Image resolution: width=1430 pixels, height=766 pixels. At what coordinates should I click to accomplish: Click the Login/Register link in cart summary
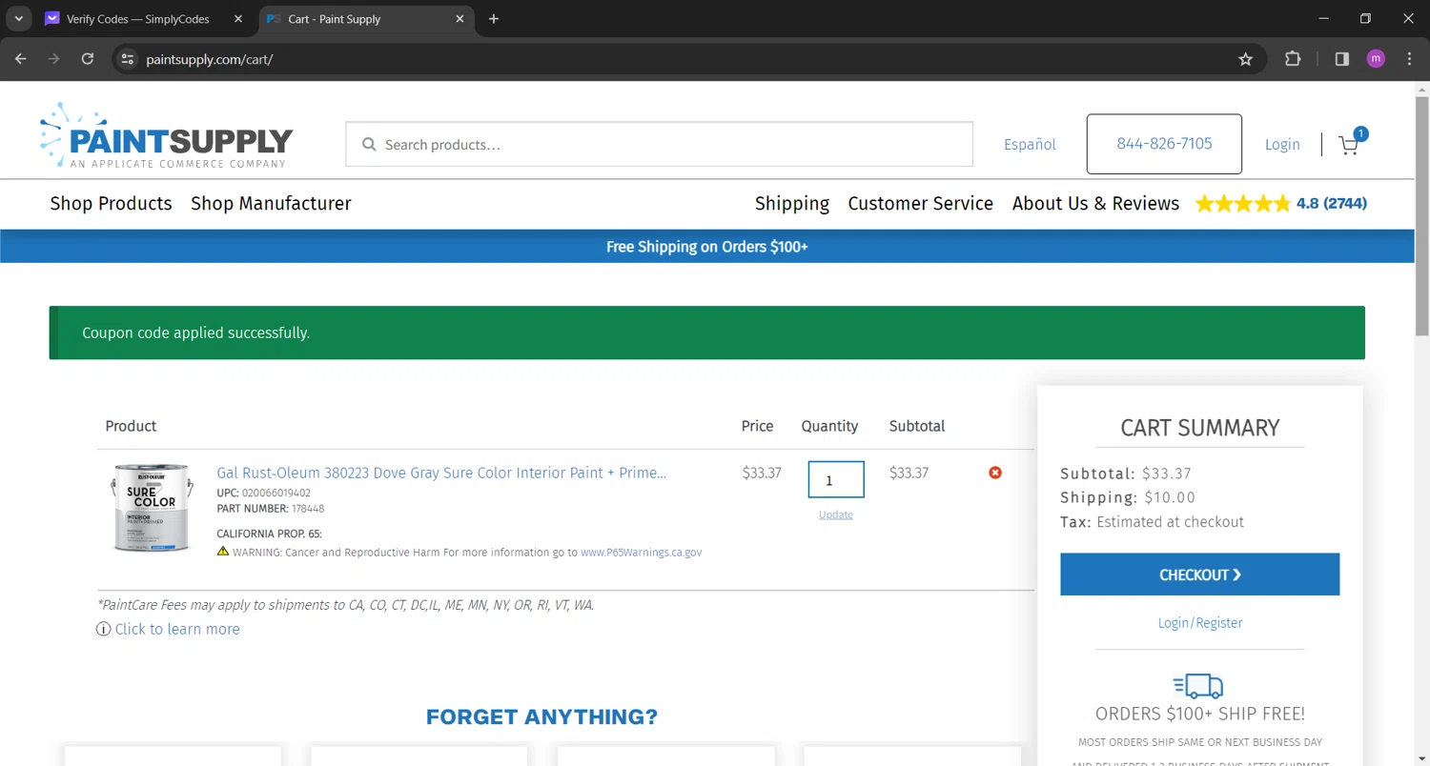click(x=1199, y=623)
